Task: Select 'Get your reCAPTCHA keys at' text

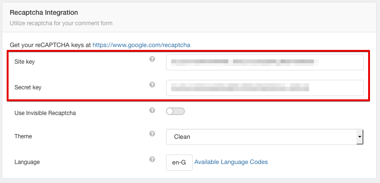Action: (x=50, y=45)
